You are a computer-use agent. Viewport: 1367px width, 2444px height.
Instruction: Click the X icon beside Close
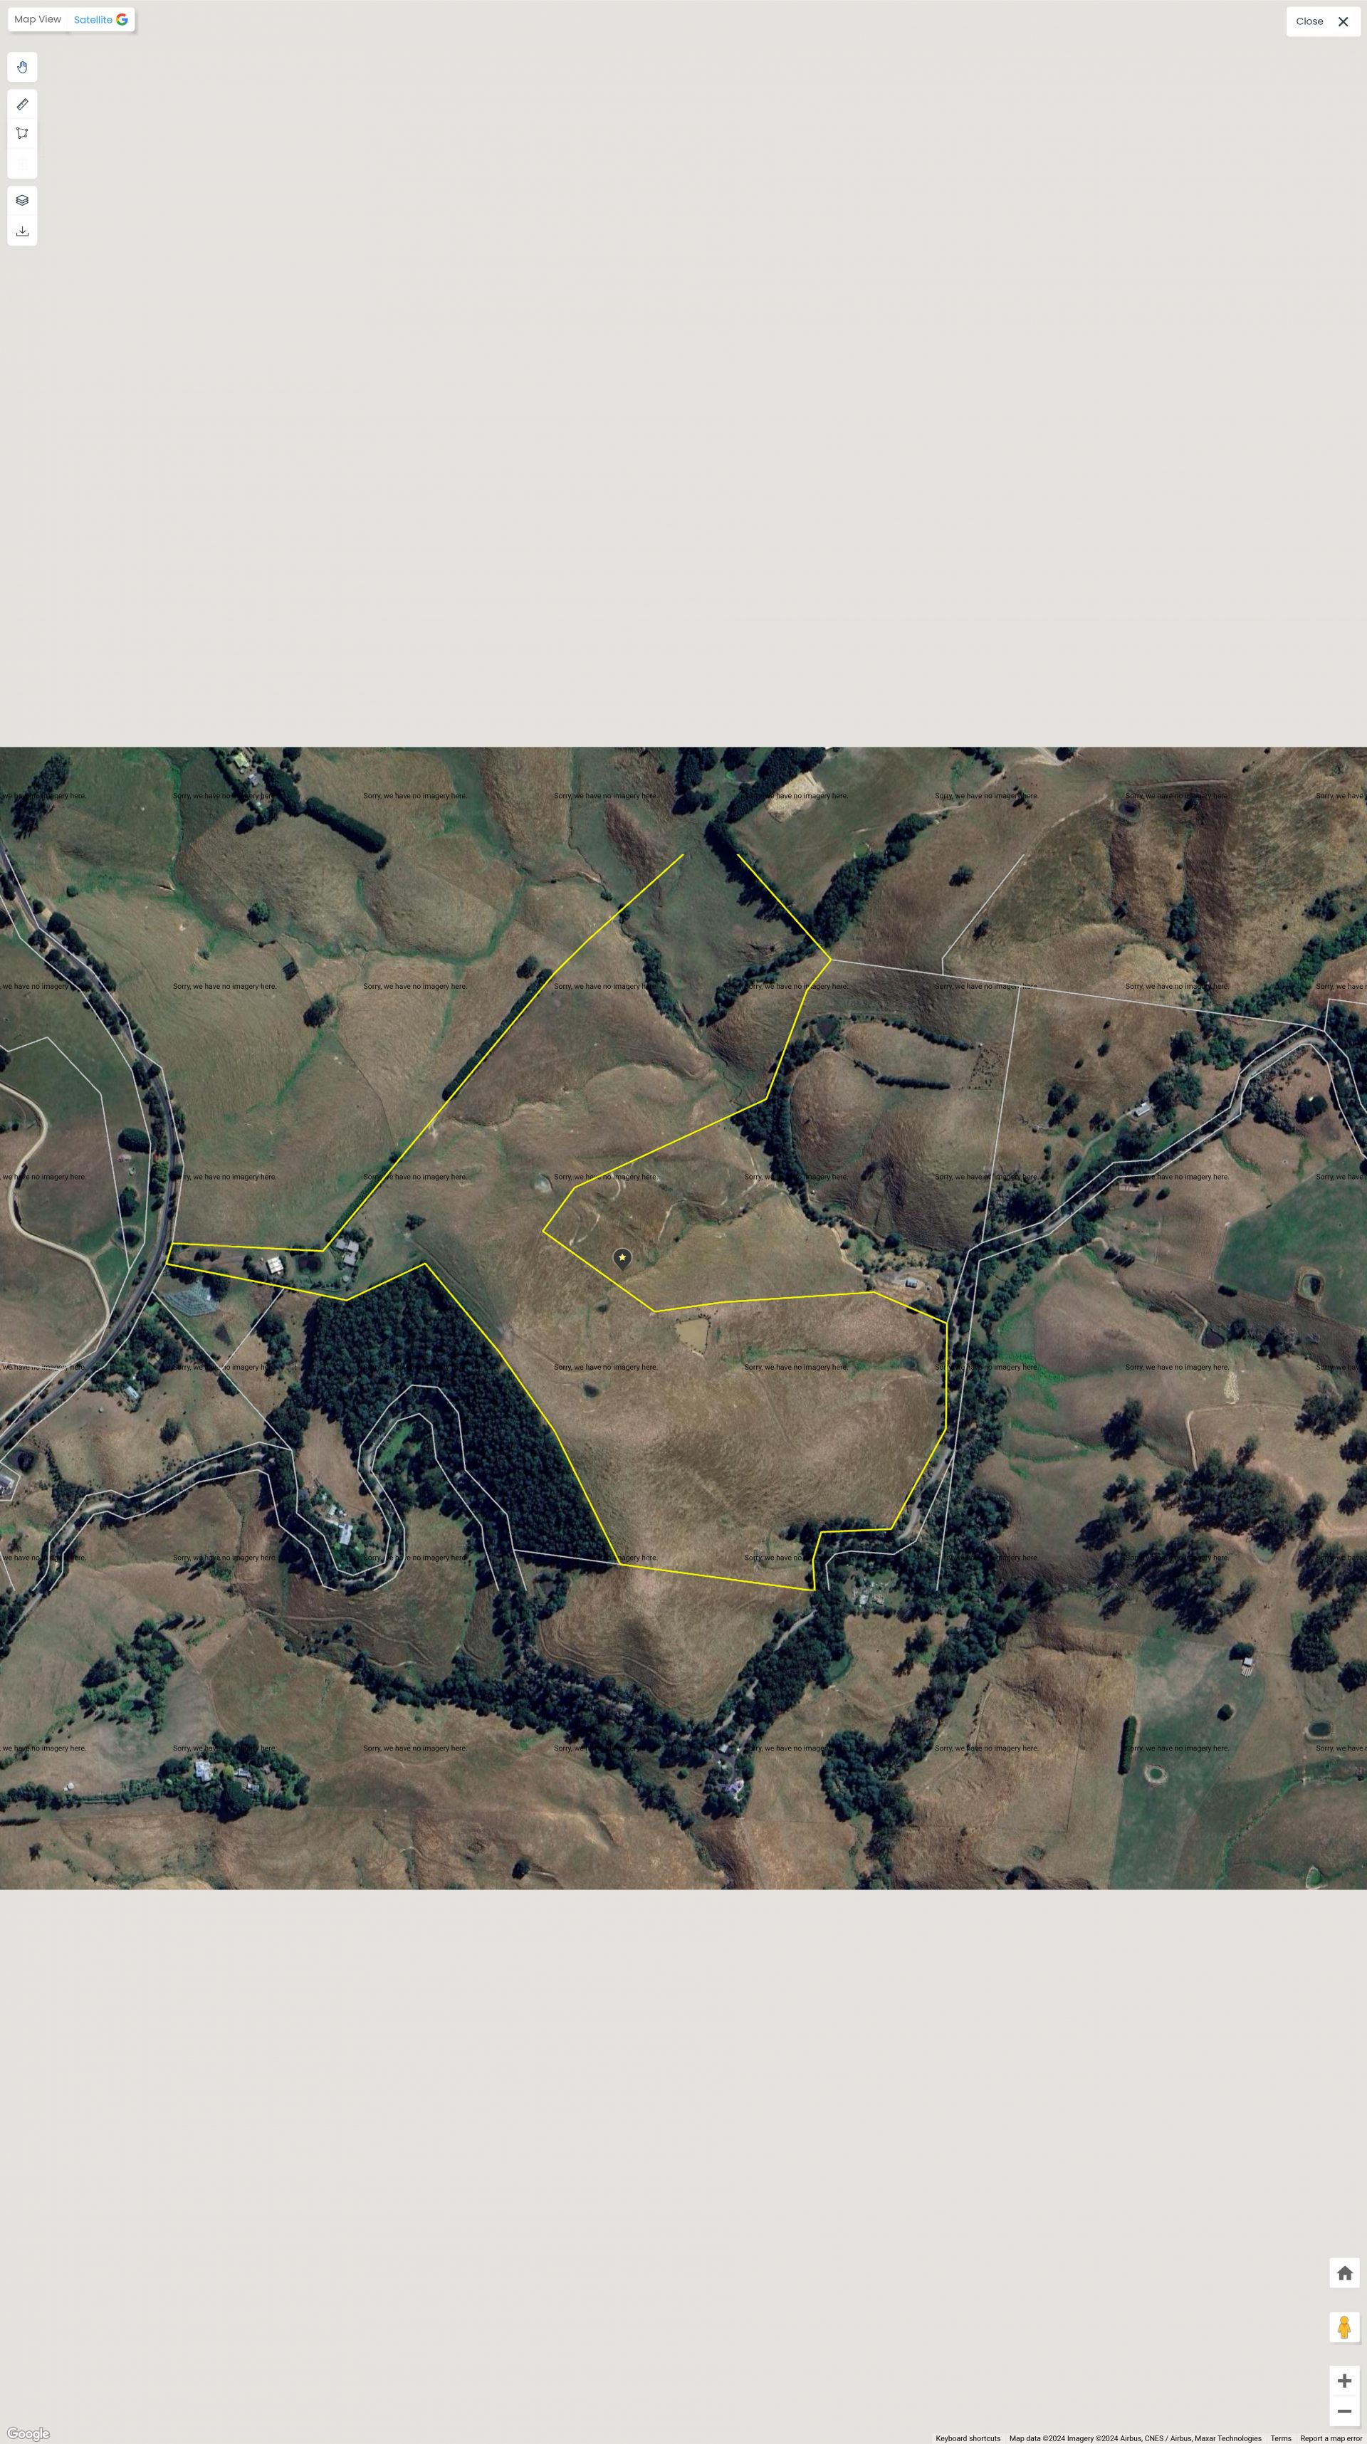click(1342, 21)
